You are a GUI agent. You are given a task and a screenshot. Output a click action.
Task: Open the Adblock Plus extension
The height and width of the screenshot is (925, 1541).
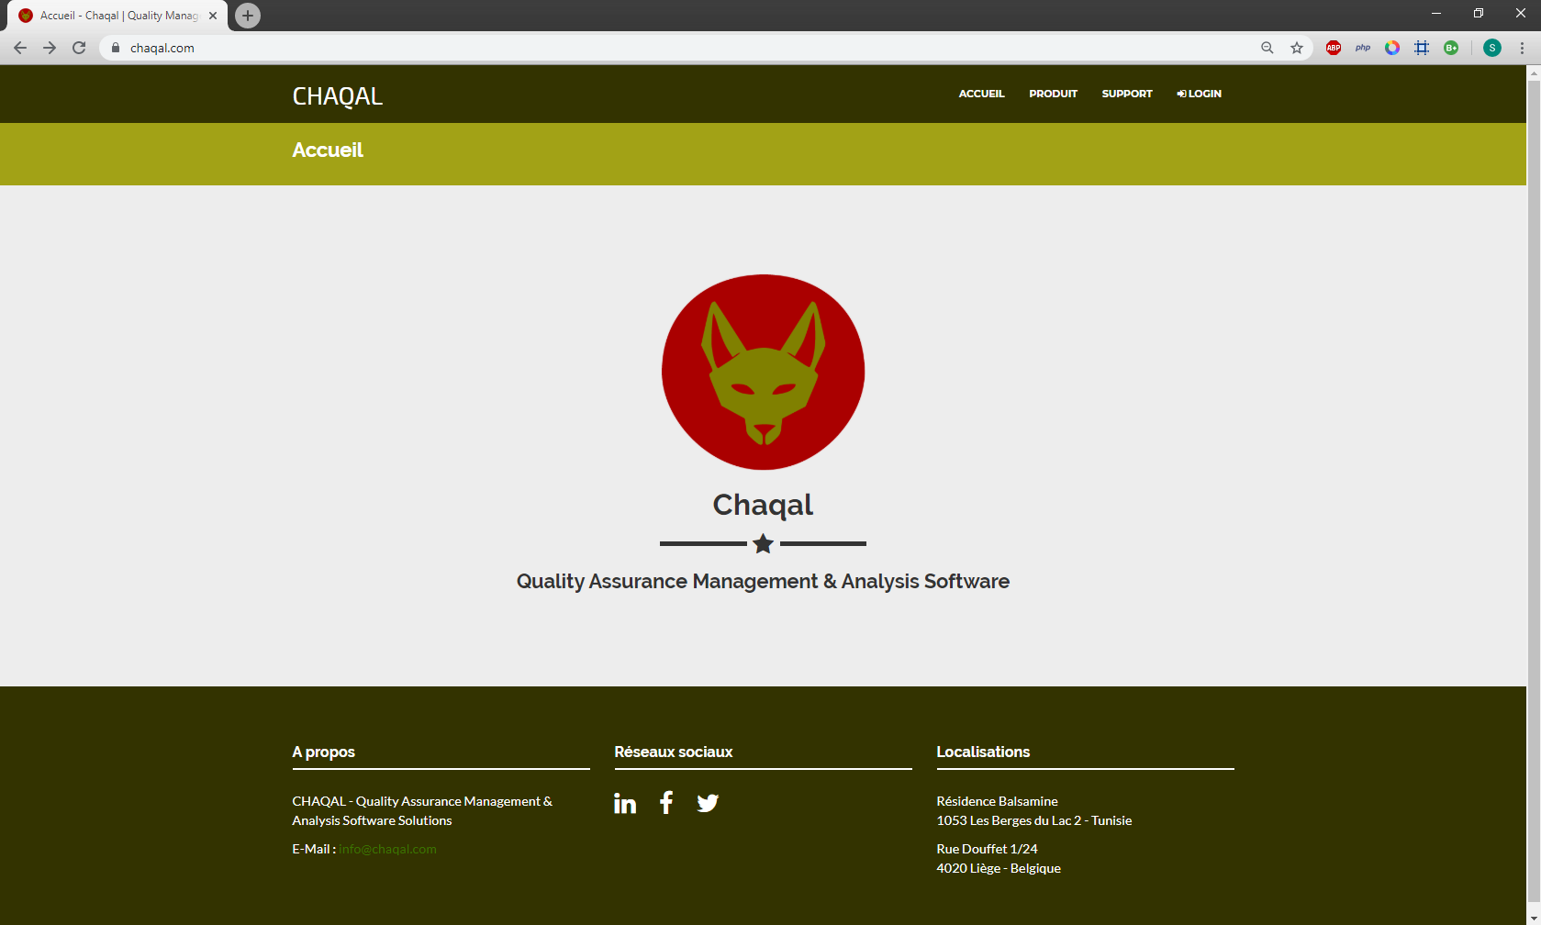[x=1334, y=48]
